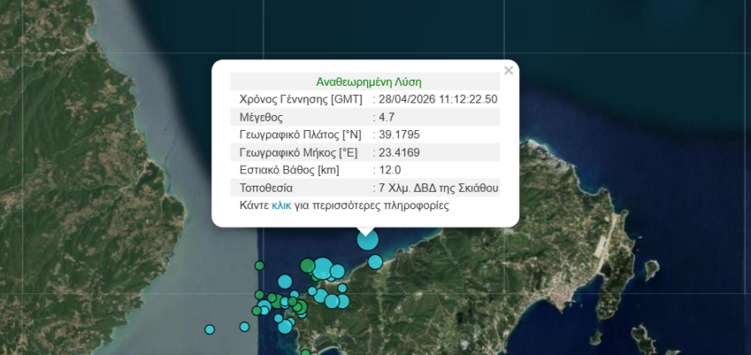Click the "Αναθεωρημένη Λύση" popup title
This screenshot has height=355, width=751.
pos(368,82)
